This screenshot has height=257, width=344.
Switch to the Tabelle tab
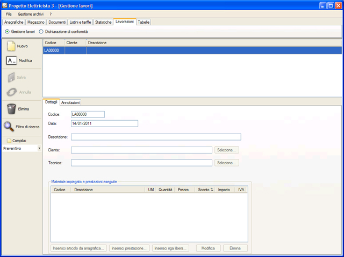pos(144,22)
